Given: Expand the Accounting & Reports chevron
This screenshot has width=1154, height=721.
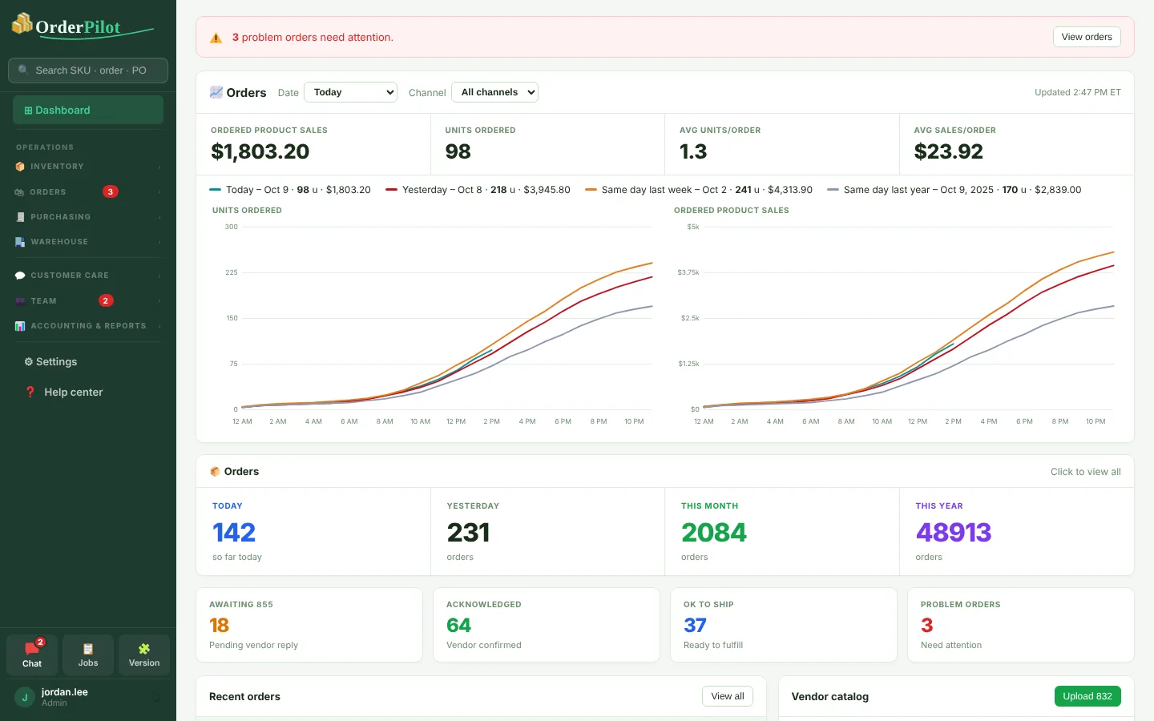Looking at the screenshot, I should [159, 326].
